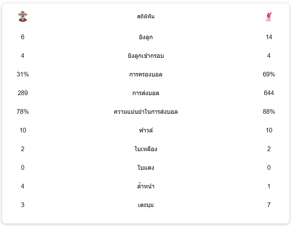The width and height of the screenshot is (291, 226).
Task: Click Liverpool's 88% pass accuracy value
Action: [269, 112]
